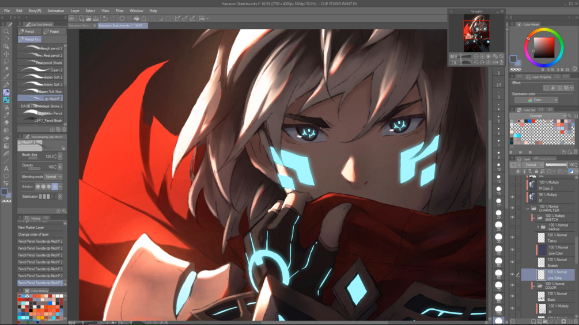Viewport: 579px width, 325px height.
Task: Choose the Rough pencil 2 brush
Action: point(40,48)
